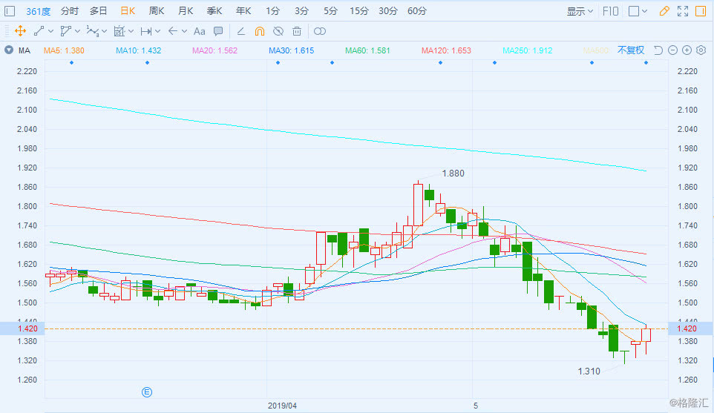Image resolution: width=714 pixels, height=413 pixels.
Task: Hide all drawings with eye-slash icon
Action: [x=278, y=31]
